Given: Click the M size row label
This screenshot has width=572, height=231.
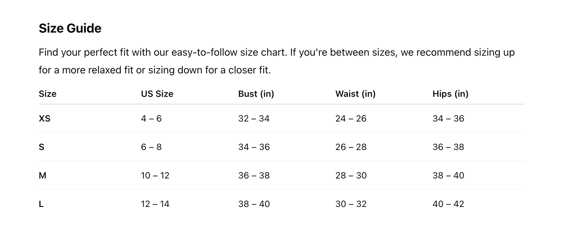Looking at the screenshot, I should [42, 176].
